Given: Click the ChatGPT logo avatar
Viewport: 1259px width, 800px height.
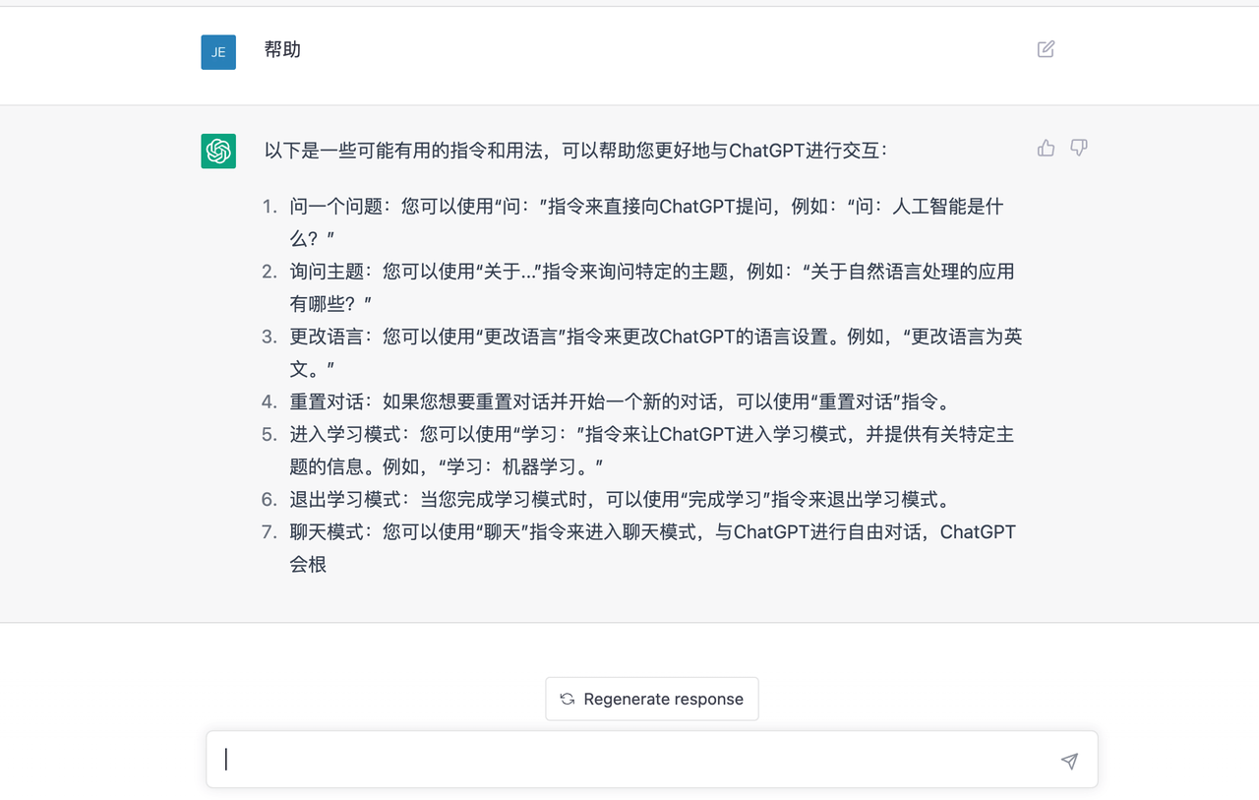Looking at the screenshot, I should pyautogui.click(x=218, y=151).
